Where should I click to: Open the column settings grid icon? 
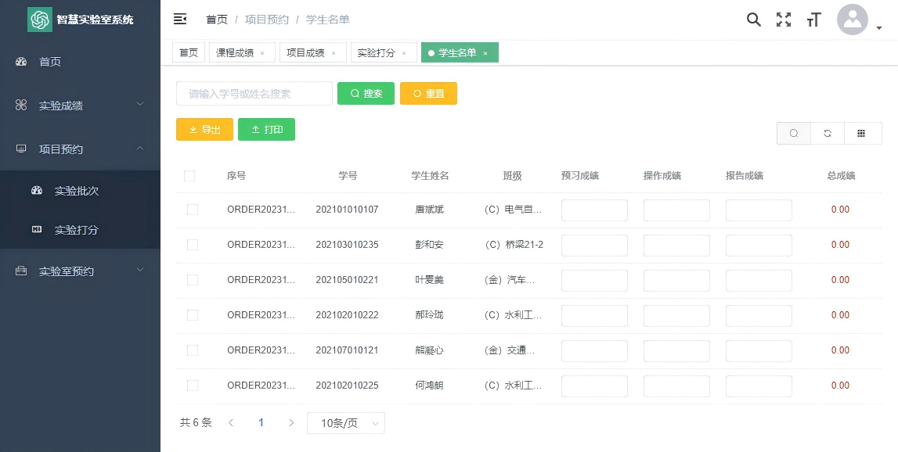coord(862,133)
